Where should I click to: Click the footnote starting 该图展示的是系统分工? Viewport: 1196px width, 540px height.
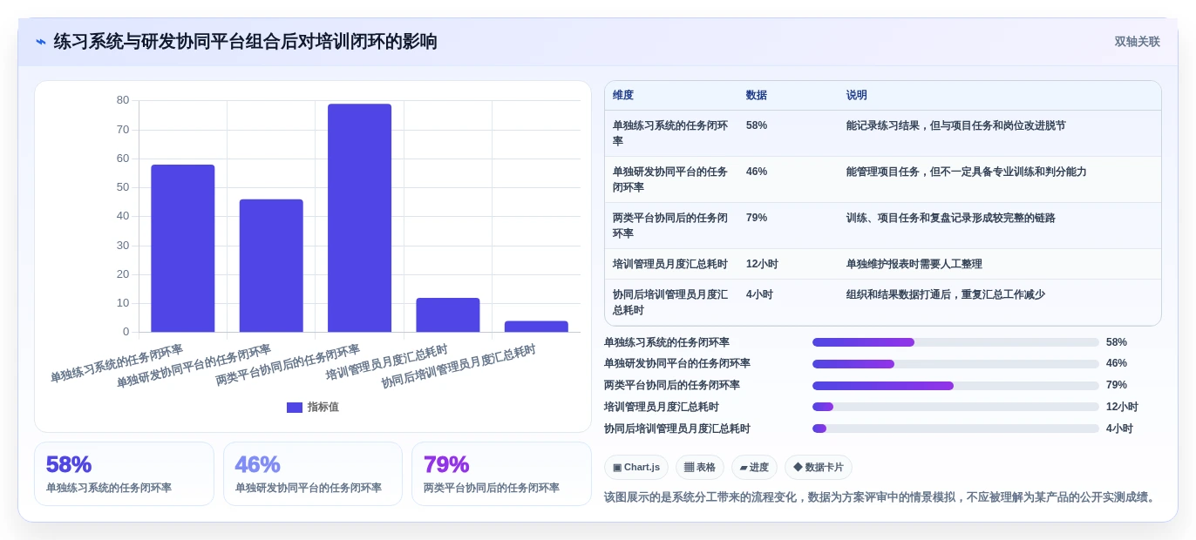click(x=881, y=497)
